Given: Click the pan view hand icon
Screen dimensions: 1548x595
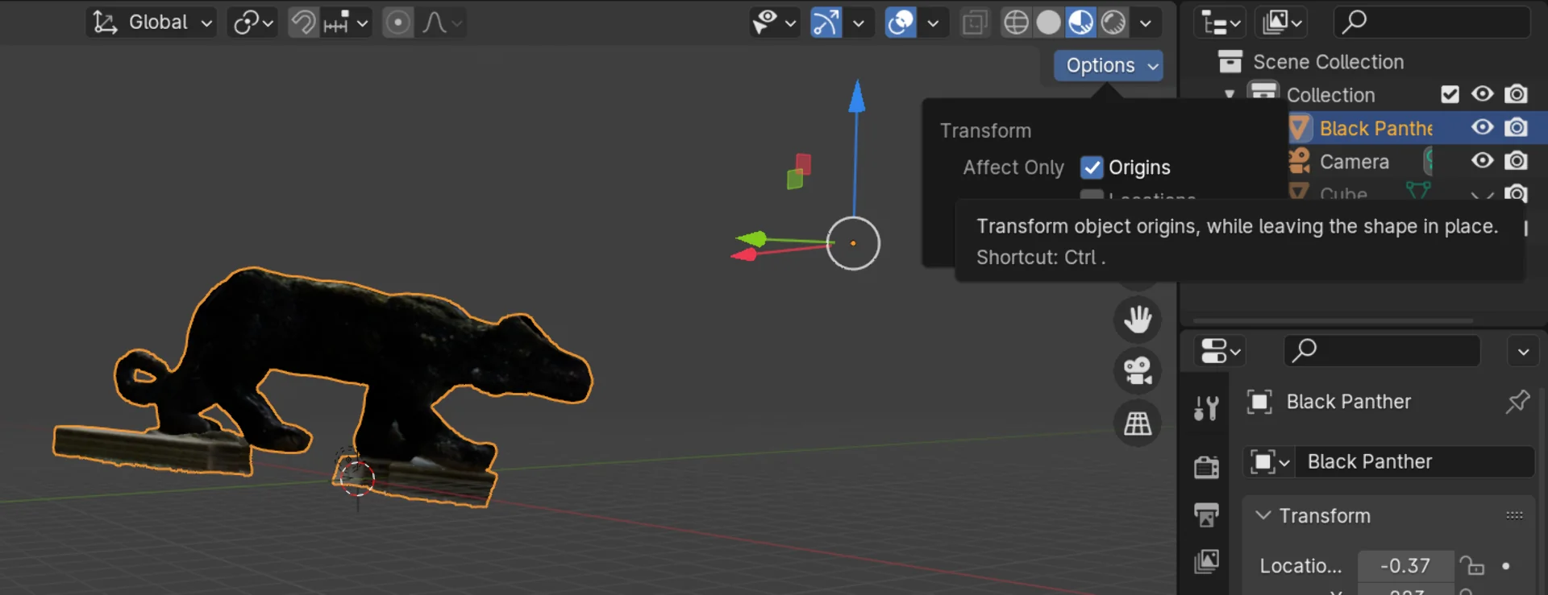Looking at the screenshot, I should coord(1137,320).
